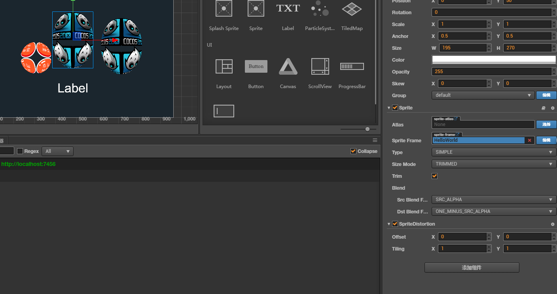
Task: Pick the TXT Label node icon
Action: pyautogui.click(x=288, y=9)
